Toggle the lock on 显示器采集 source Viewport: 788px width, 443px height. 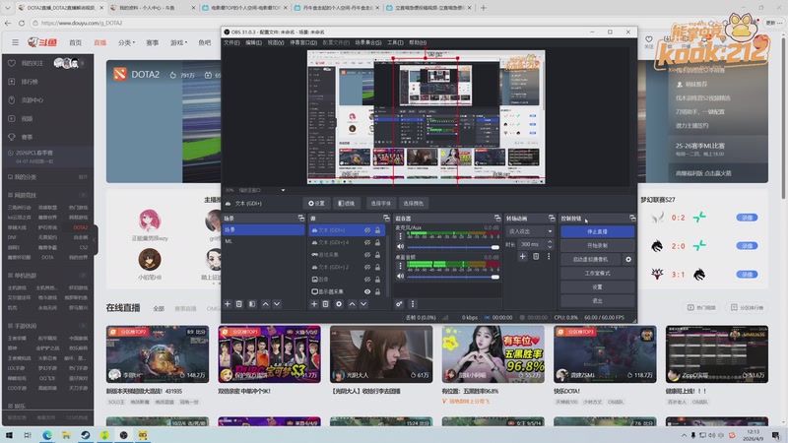click(x=377, y=291)
